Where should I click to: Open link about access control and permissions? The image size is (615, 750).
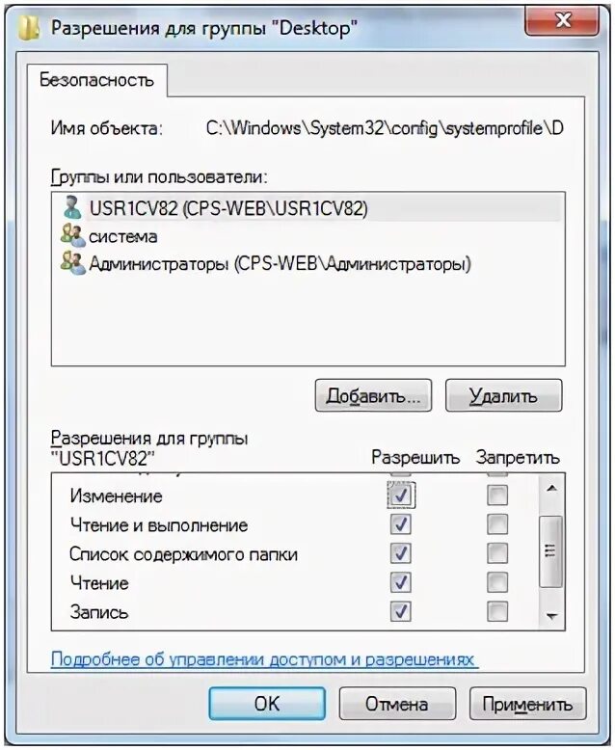(x=263, y=659)
